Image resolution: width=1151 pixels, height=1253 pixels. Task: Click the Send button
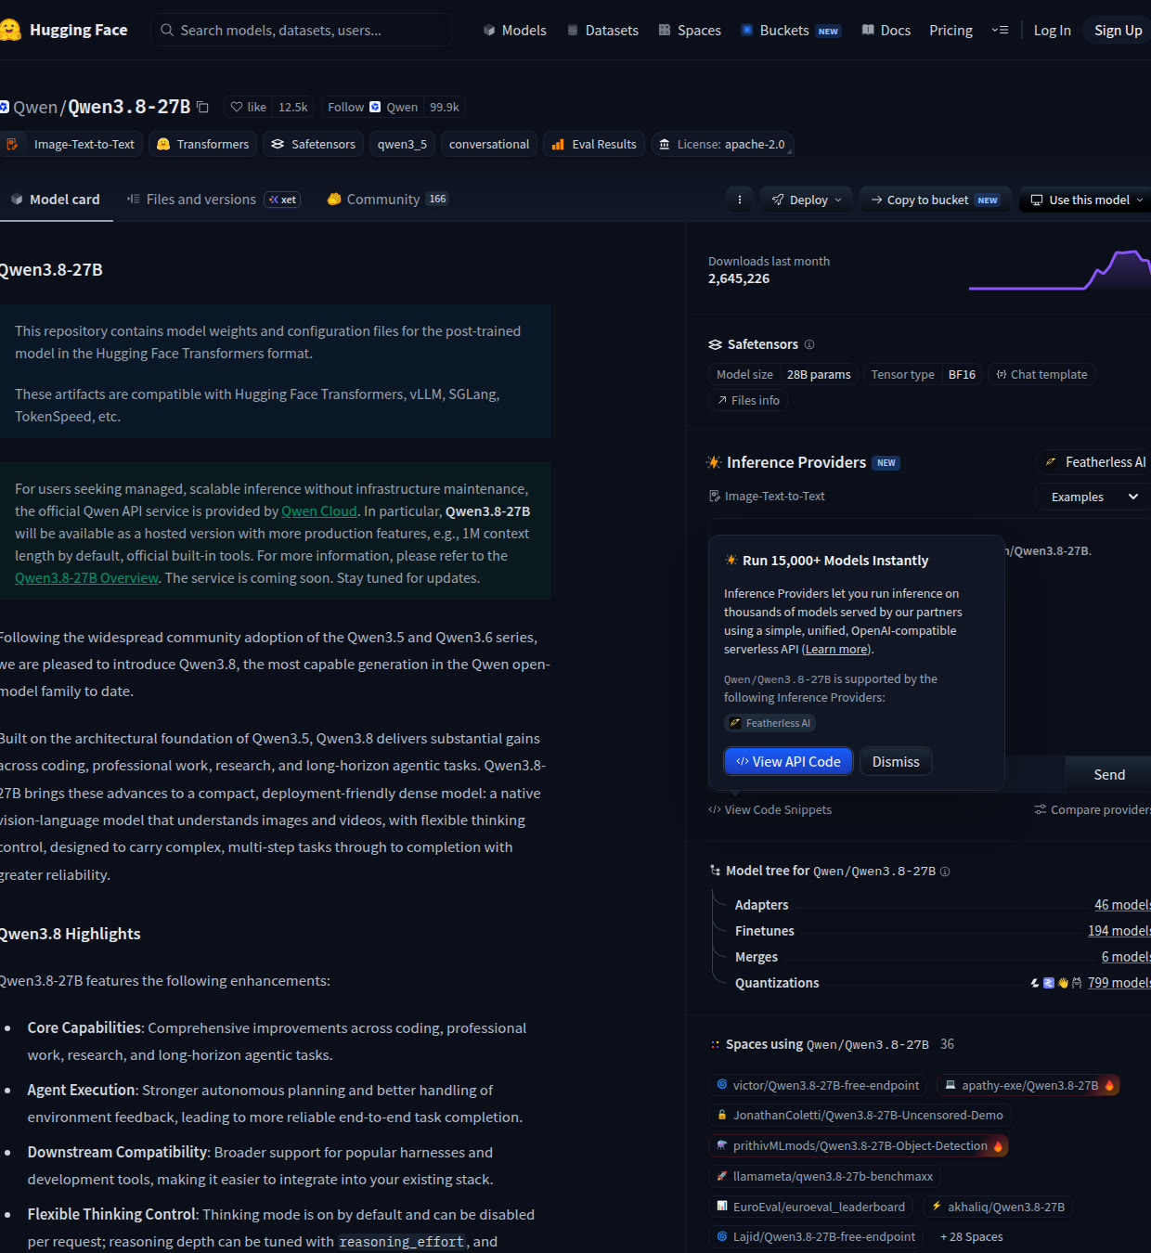pos(1108,774)
